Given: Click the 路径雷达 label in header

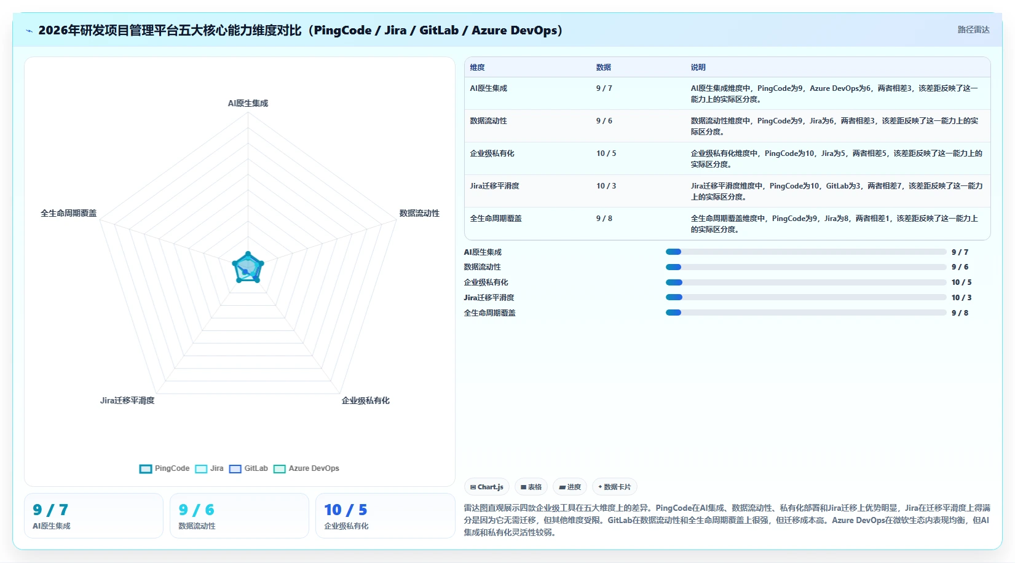Looking at the screenshot, I should pyautogui.click(x=973, y=29).
